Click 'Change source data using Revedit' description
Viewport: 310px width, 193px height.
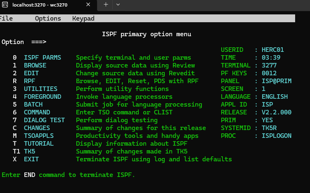tap(135, 73)
